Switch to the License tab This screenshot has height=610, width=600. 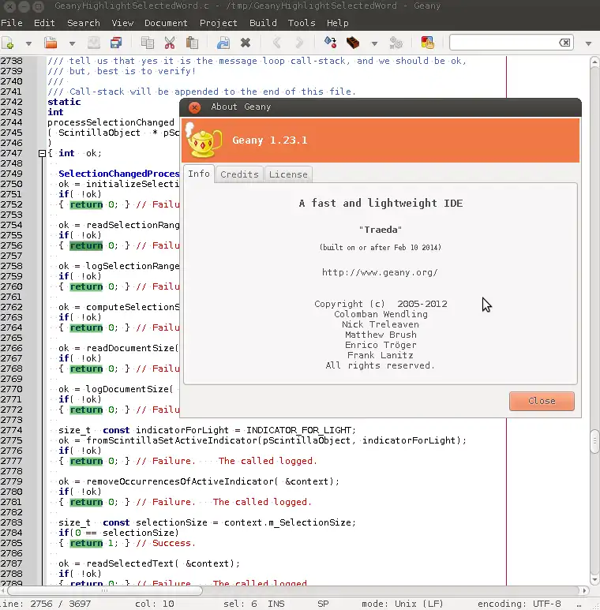288,174
